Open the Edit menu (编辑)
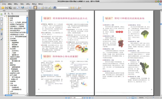This screenshot has width=162, height=99. coord(10,4)
